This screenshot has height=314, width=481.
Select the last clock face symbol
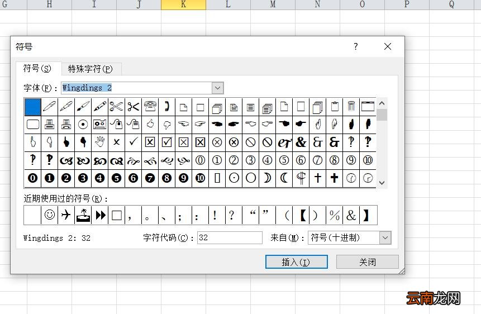[368, 178]
